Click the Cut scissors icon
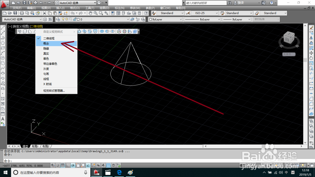315x177 pixels. click(x=44, y=13)
